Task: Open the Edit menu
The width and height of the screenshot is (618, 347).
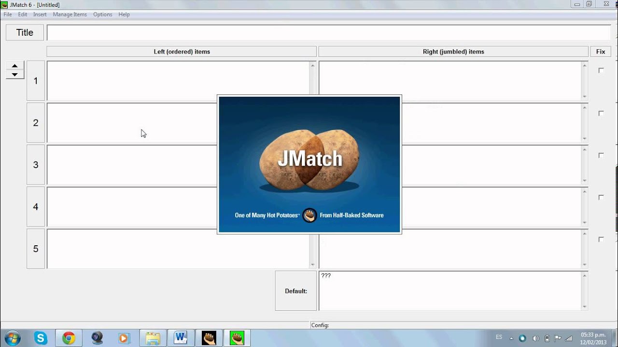Action: tap(23, 14)
